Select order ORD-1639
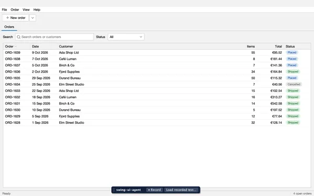 click(x=157, y=53)
